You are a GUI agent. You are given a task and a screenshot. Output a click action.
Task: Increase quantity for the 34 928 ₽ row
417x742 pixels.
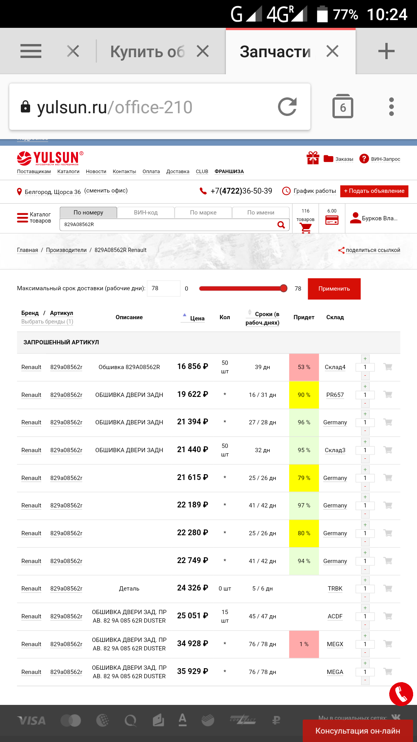(365, 636)
